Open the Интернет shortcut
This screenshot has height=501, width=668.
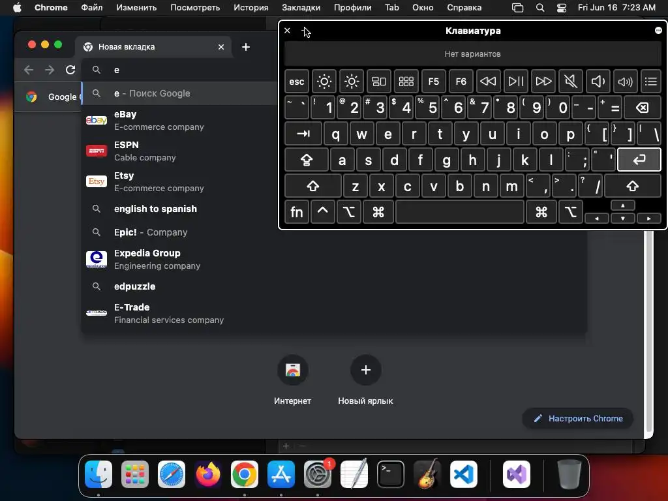[x=293, y=379]
